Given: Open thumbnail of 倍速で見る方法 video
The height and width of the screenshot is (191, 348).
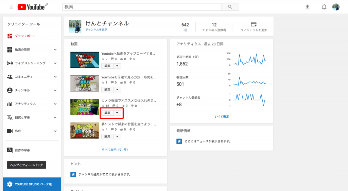Looking at the screenshot, I should 85,83.
